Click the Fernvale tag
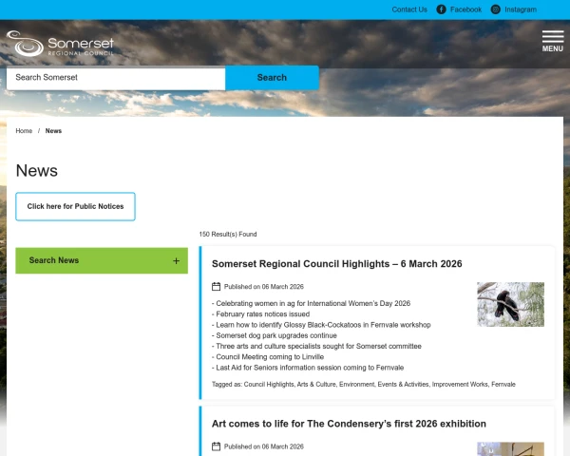The width and height of the screenshot is (570, 456). 503,385
